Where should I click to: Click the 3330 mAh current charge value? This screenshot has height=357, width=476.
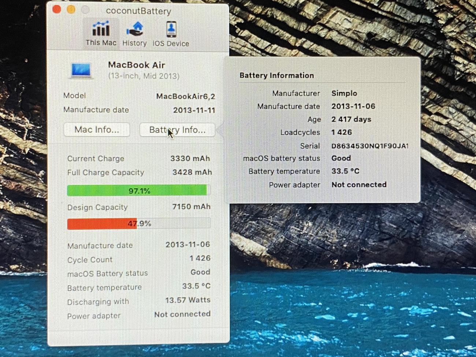[190, 159]
